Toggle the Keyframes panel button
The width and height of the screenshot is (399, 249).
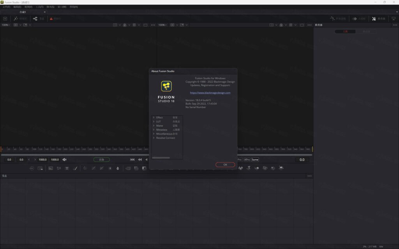tap(359, 19)
